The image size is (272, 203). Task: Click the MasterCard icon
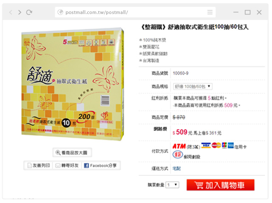[x=216, y=145]
